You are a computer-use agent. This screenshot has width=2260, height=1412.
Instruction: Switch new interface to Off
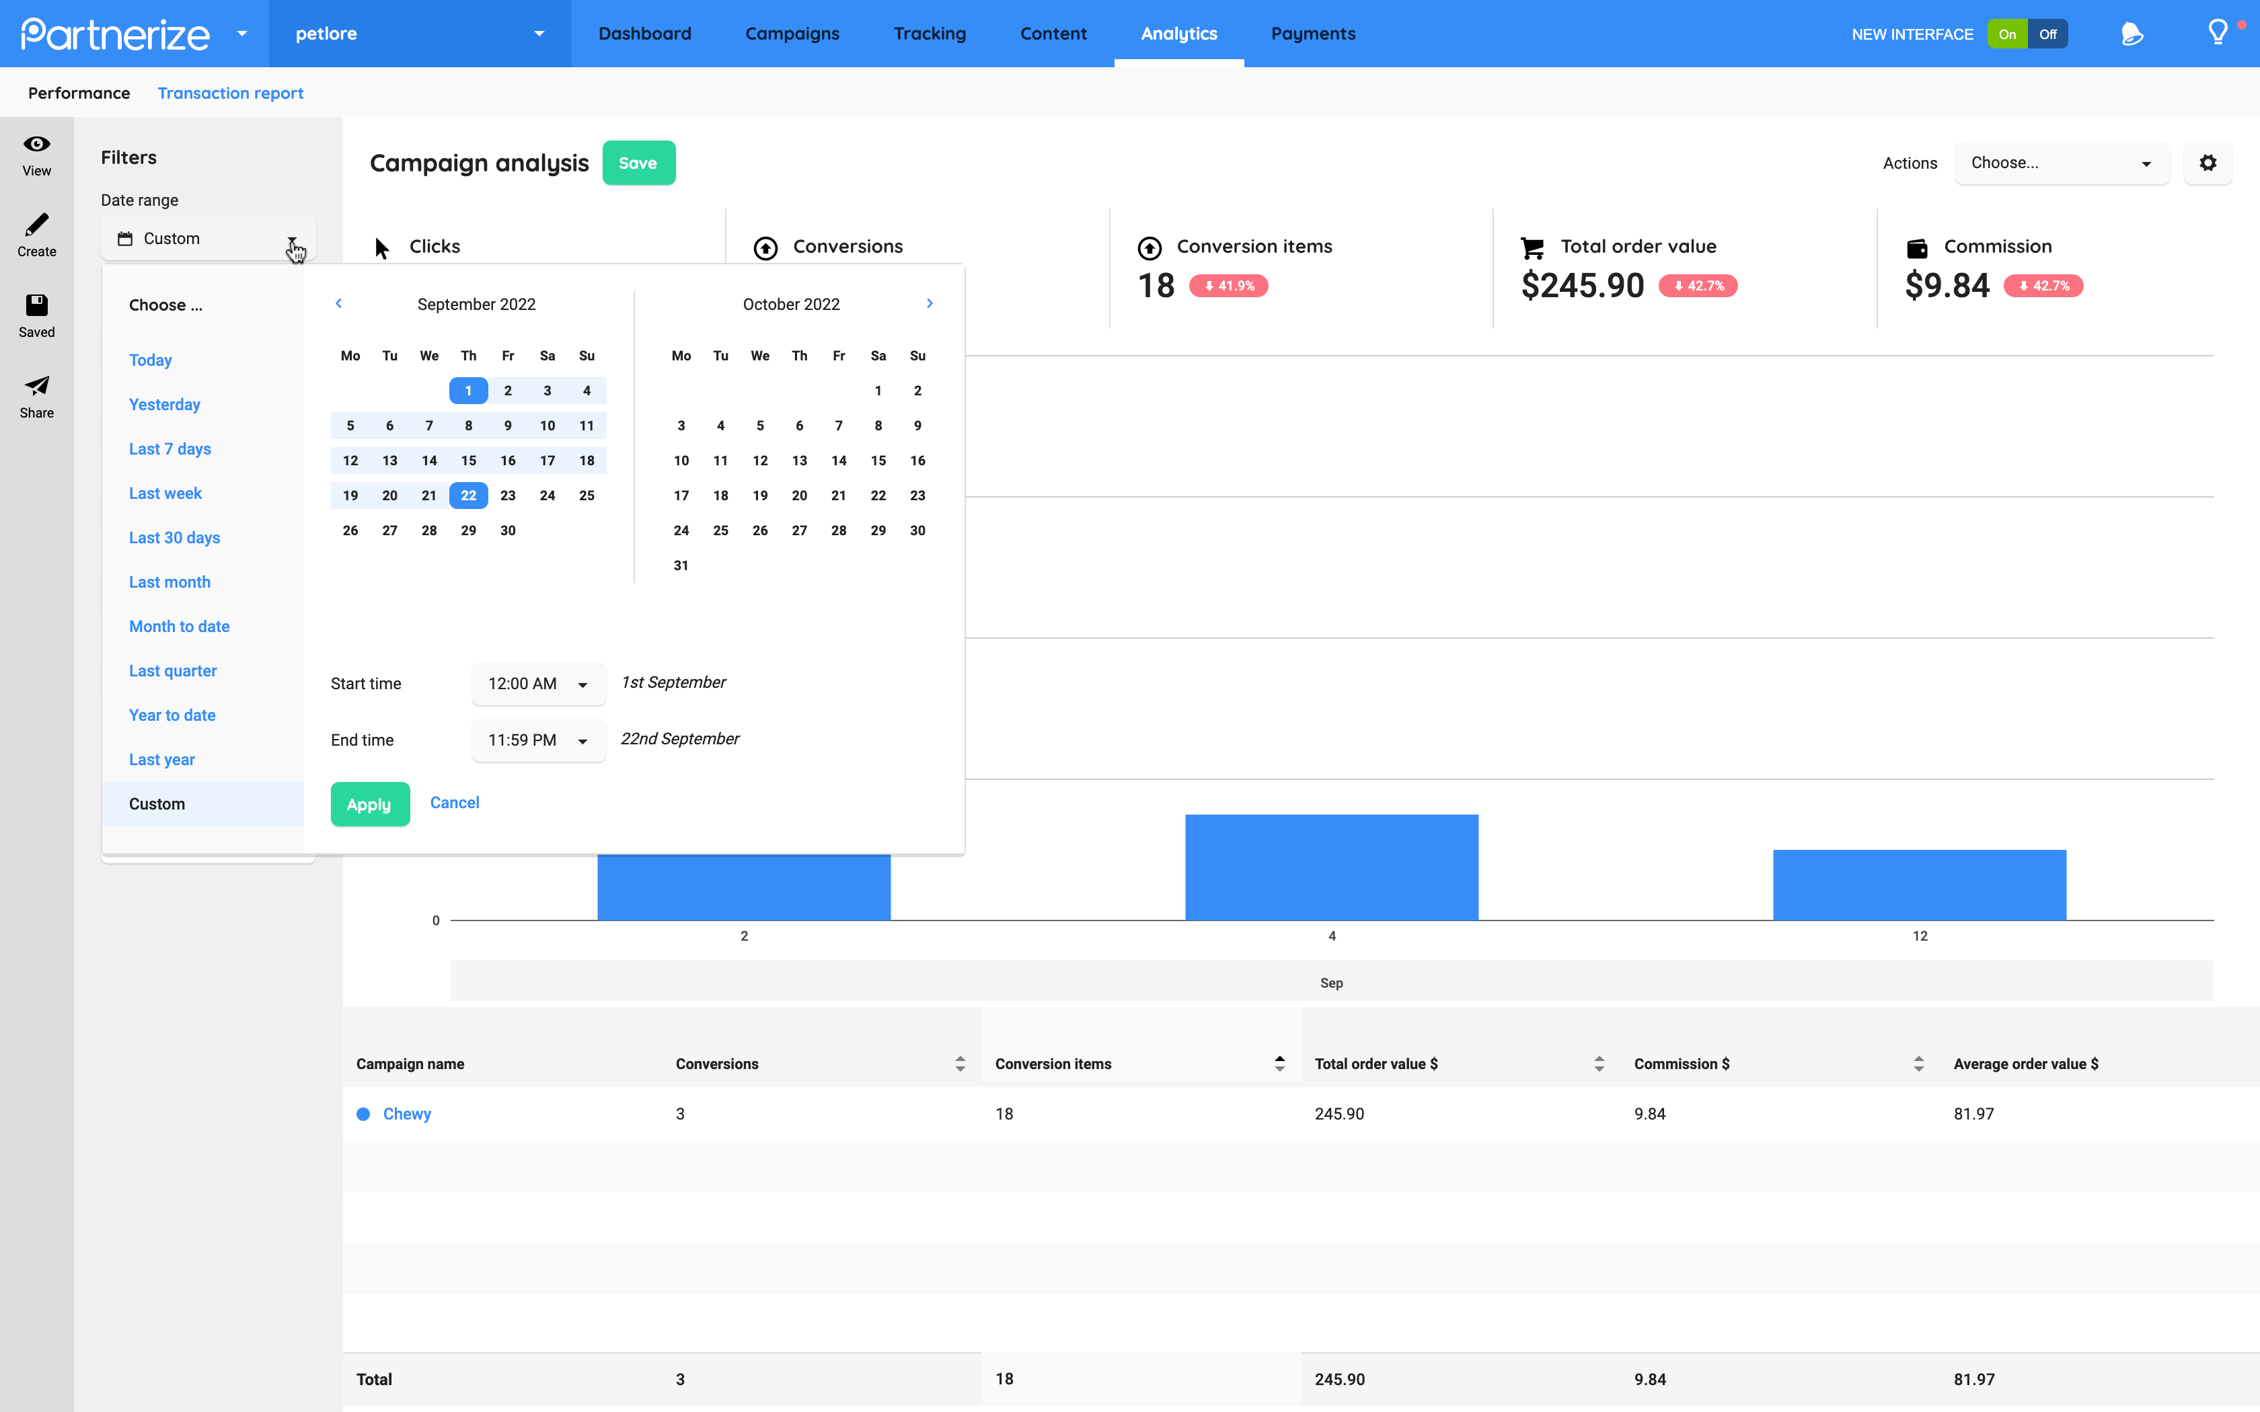tap(2048, 34)
